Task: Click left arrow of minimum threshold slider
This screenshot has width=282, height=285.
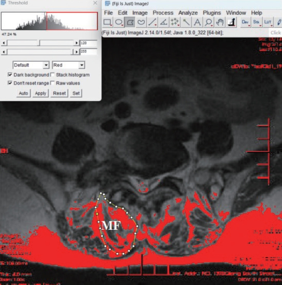Action: [x=3, y=43]
